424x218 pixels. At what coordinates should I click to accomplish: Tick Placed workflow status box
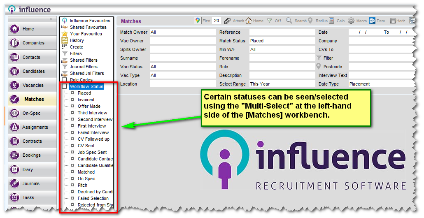[72, 93]
